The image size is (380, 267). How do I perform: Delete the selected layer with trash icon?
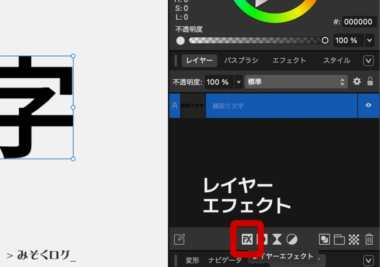[x=369, y=240]
